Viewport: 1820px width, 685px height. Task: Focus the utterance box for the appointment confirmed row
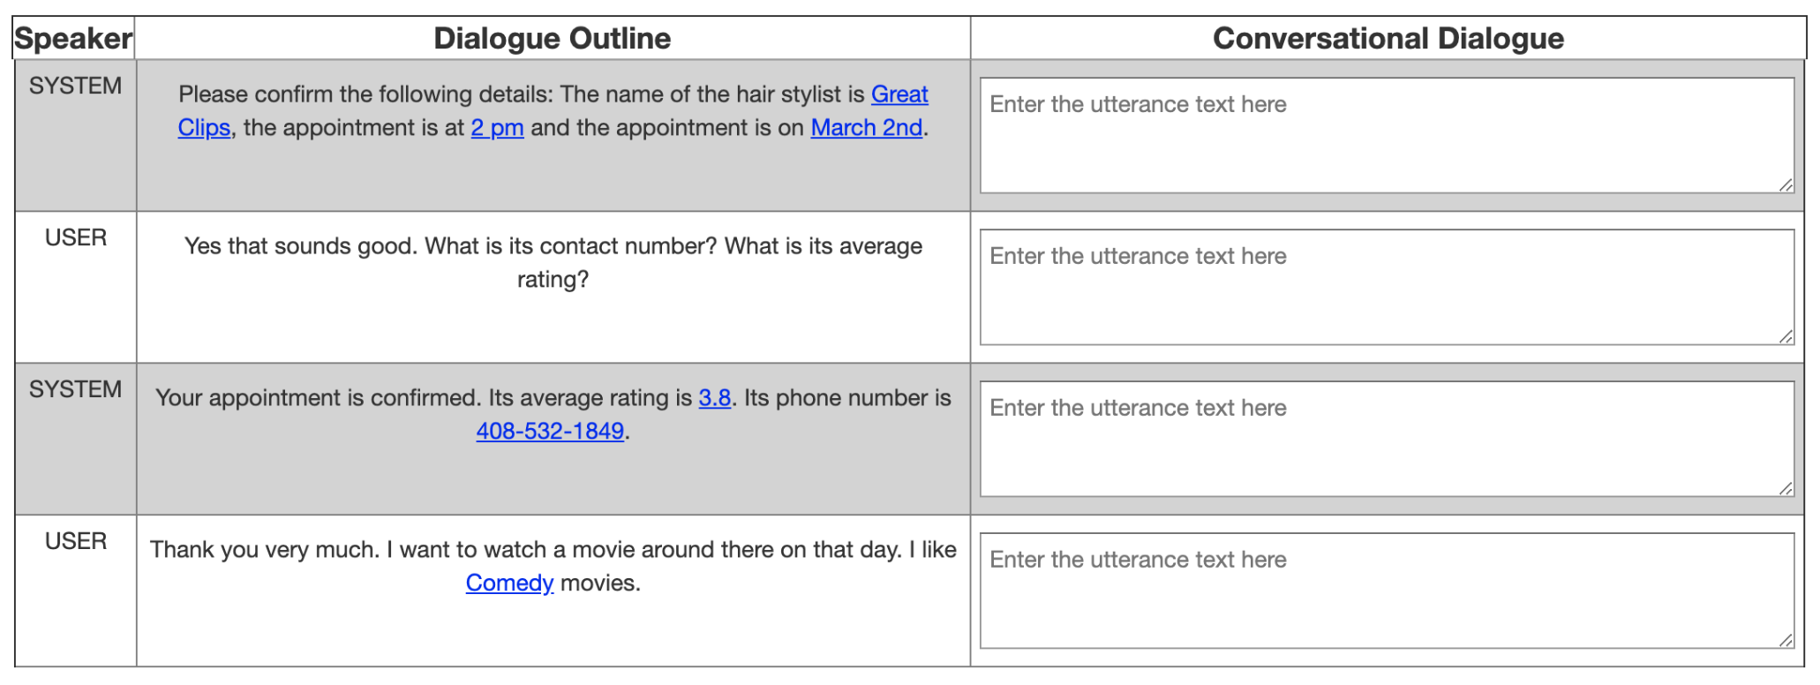(x=1386, y=439)
